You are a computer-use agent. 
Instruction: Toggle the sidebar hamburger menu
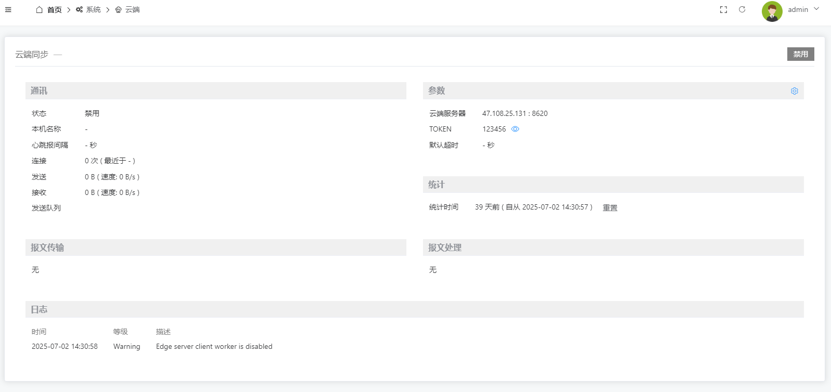coord(8,9)
